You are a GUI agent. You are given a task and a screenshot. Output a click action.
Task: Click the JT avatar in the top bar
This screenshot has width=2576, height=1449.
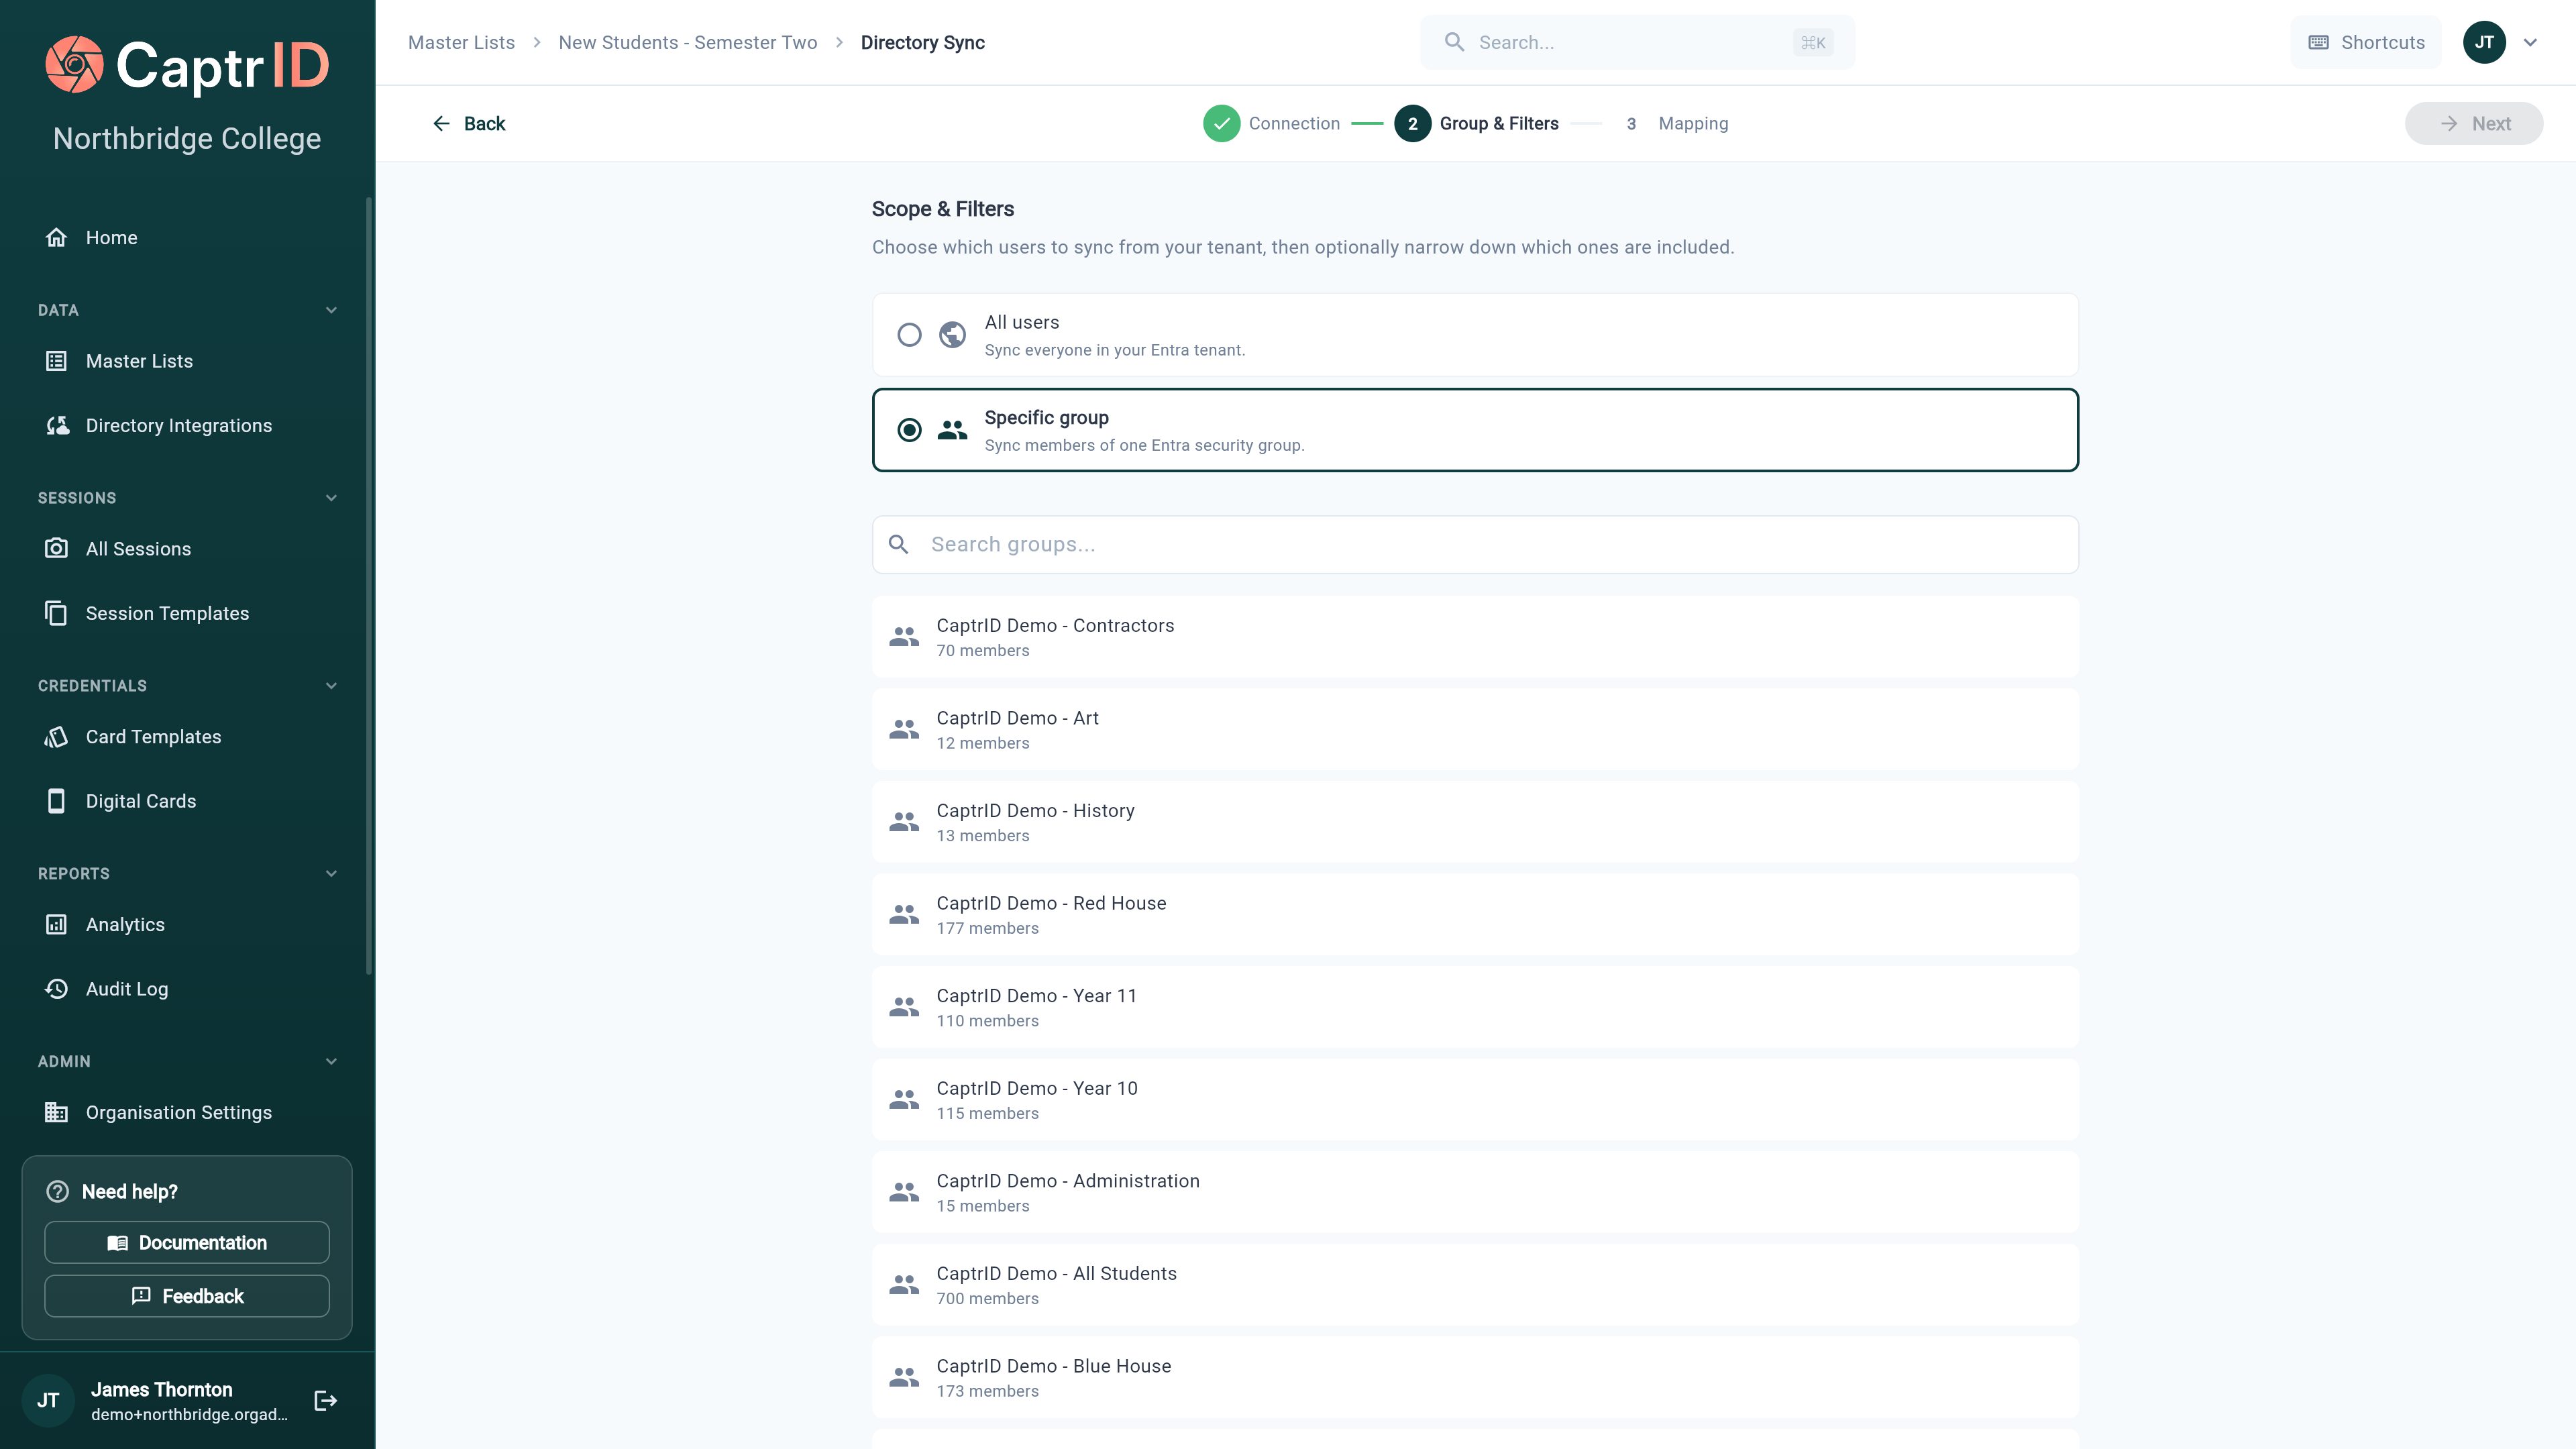tap(2484, 42)
